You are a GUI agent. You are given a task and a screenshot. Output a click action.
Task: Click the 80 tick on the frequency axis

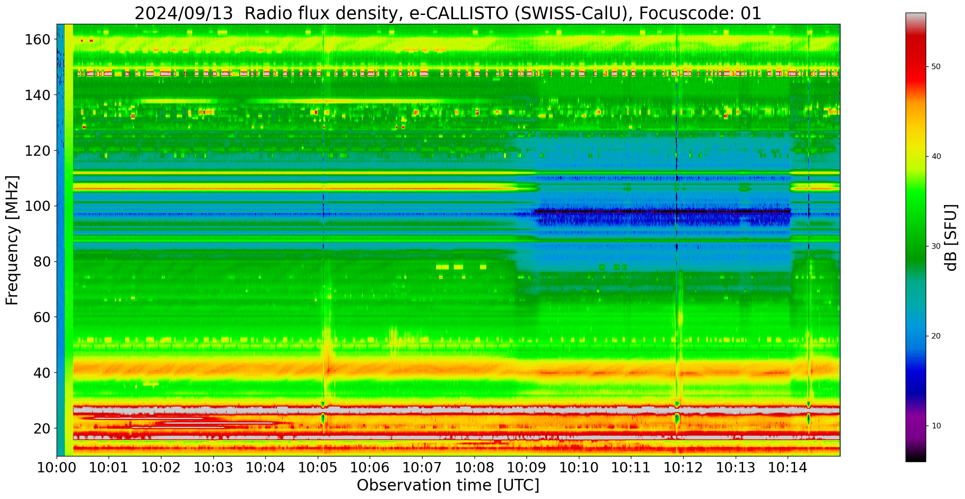click(42, 262)
